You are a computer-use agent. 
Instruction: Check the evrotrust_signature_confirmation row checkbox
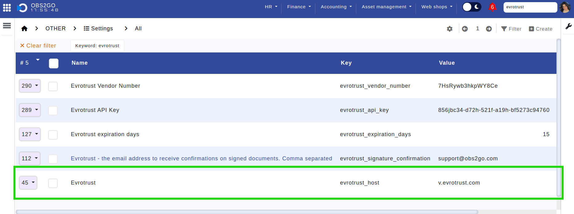point(53,159)
